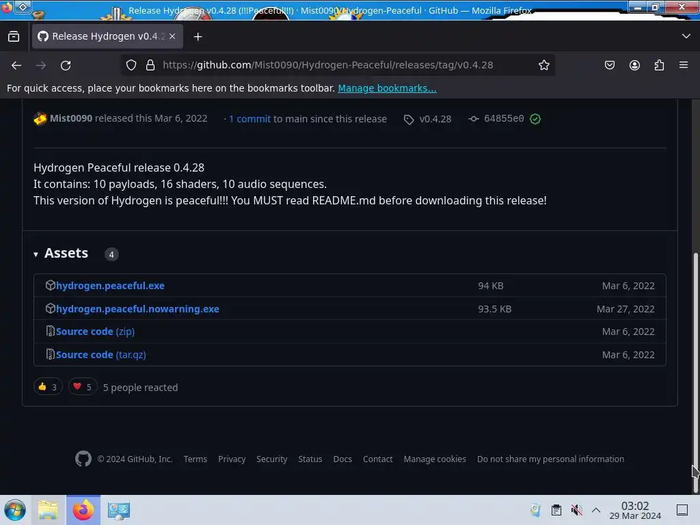700x525 pixels.
Task: Click the page vertical scrollbar thumb
Action: click(695, 373)
